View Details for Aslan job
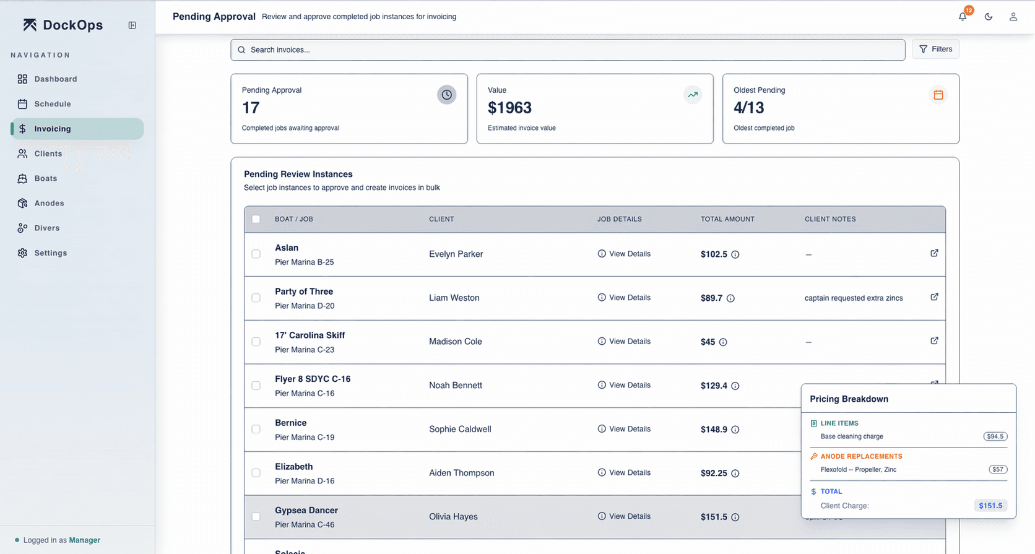The width and height of the screenshot is (1035, 554). point(624,254)
